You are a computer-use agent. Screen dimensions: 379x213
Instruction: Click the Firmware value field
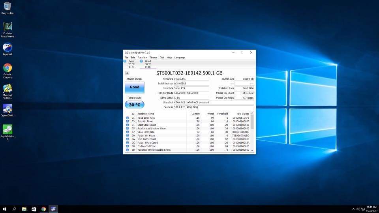(x=191, y=79)
